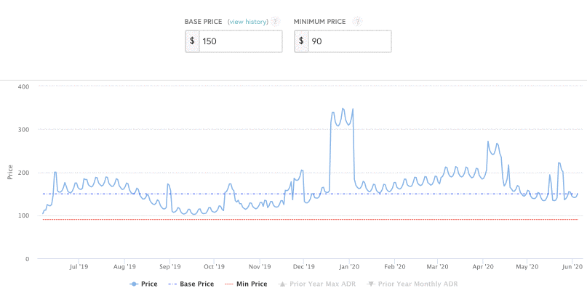Click the BASE PRICE field label
Screen dimensions: 587x296
click(203, 22)
